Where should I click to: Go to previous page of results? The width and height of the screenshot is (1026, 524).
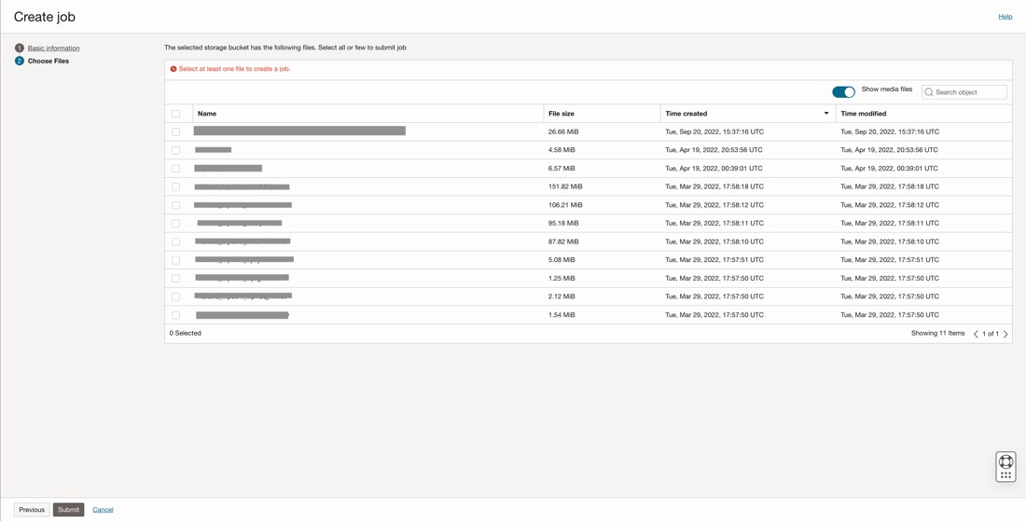(x=976, y=334)
